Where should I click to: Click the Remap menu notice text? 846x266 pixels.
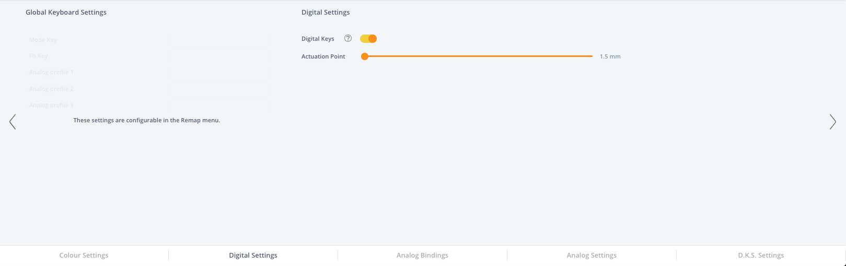tap(147, 120)
